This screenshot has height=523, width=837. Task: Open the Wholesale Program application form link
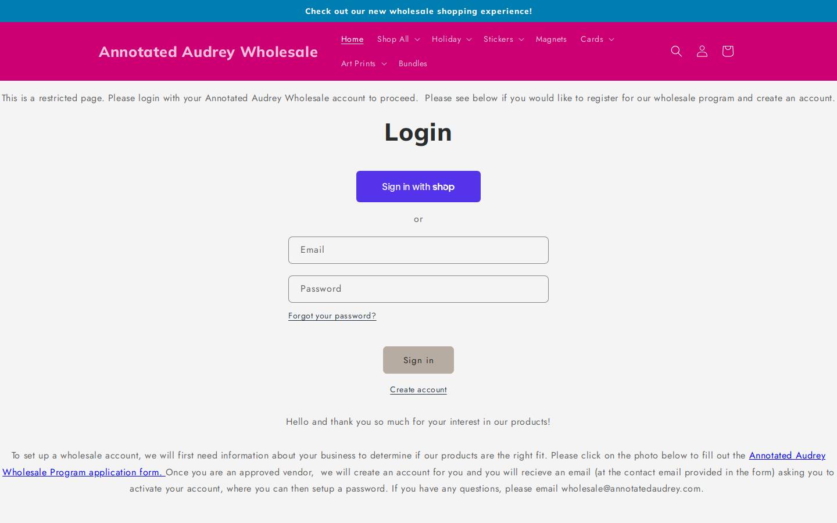click(x=84, y=472)
